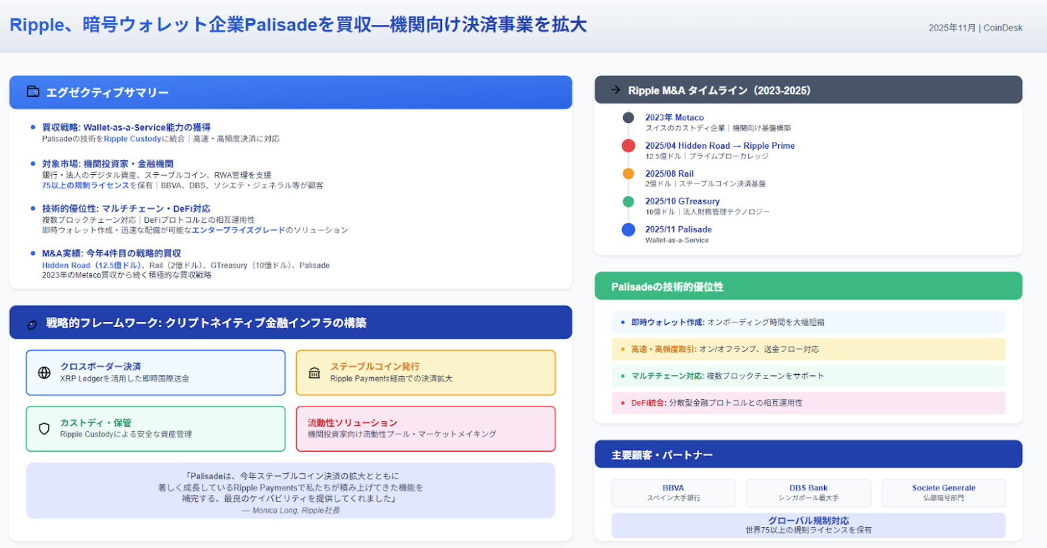Screen dimensions: 1047x548
Task: Select the red timeline dot for Hidden Road
Action: (628, 145)
